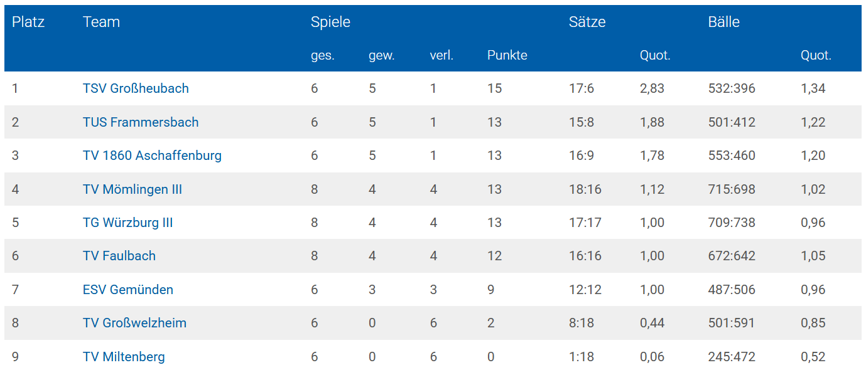Open TV 1860 Aschaffenburg team page
Screen dimensions: 866x375
tap(152, 156)
